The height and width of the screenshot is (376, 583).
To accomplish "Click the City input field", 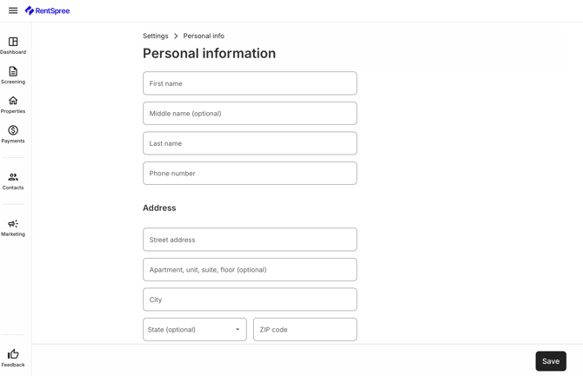I will [x=250, y=300].
